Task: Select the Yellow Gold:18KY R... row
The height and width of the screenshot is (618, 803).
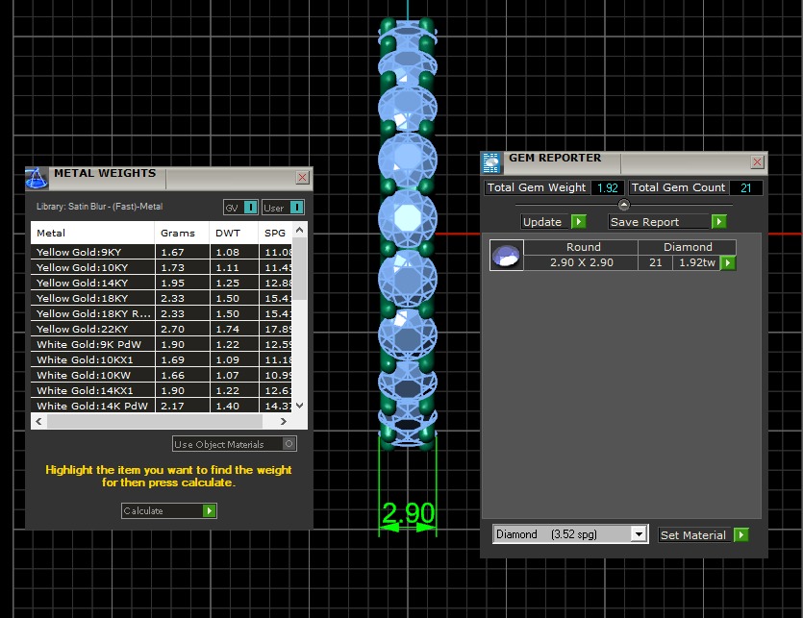Action: (x=162, y=313)
